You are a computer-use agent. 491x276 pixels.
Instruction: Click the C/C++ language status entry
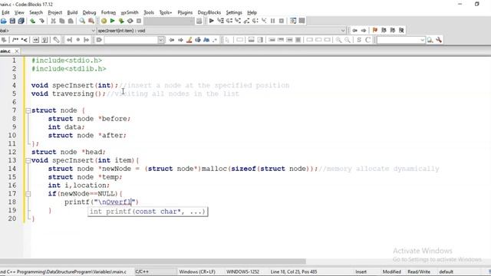point(142,271)
